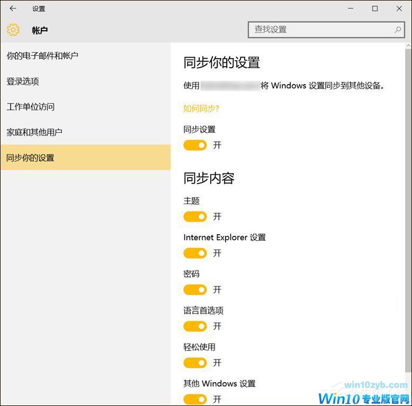412x406 pixels.
Task: Click the scrollbar up arrow
Action: (408, 45)
